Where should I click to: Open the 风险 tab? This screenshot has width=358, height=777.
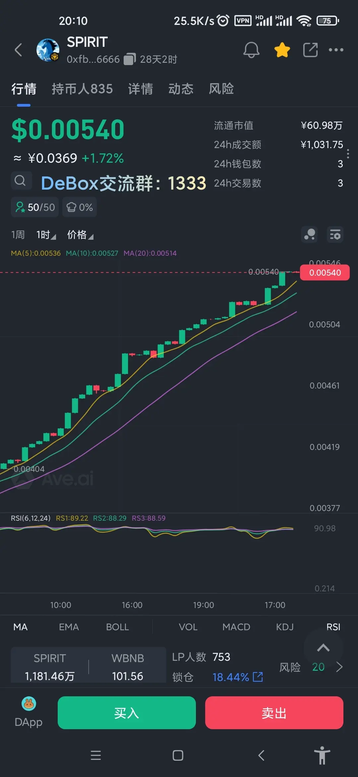click(x=221, y=89)
